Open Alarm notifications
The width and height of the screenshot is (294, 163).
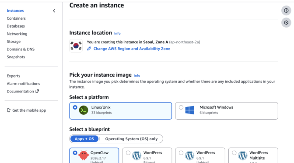point(24,84)
